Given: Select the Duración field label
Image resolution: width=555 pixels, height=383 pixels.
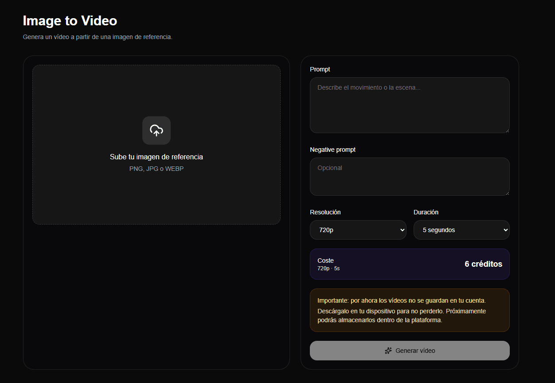Looking at the screenshot, I should pos(426,212).
